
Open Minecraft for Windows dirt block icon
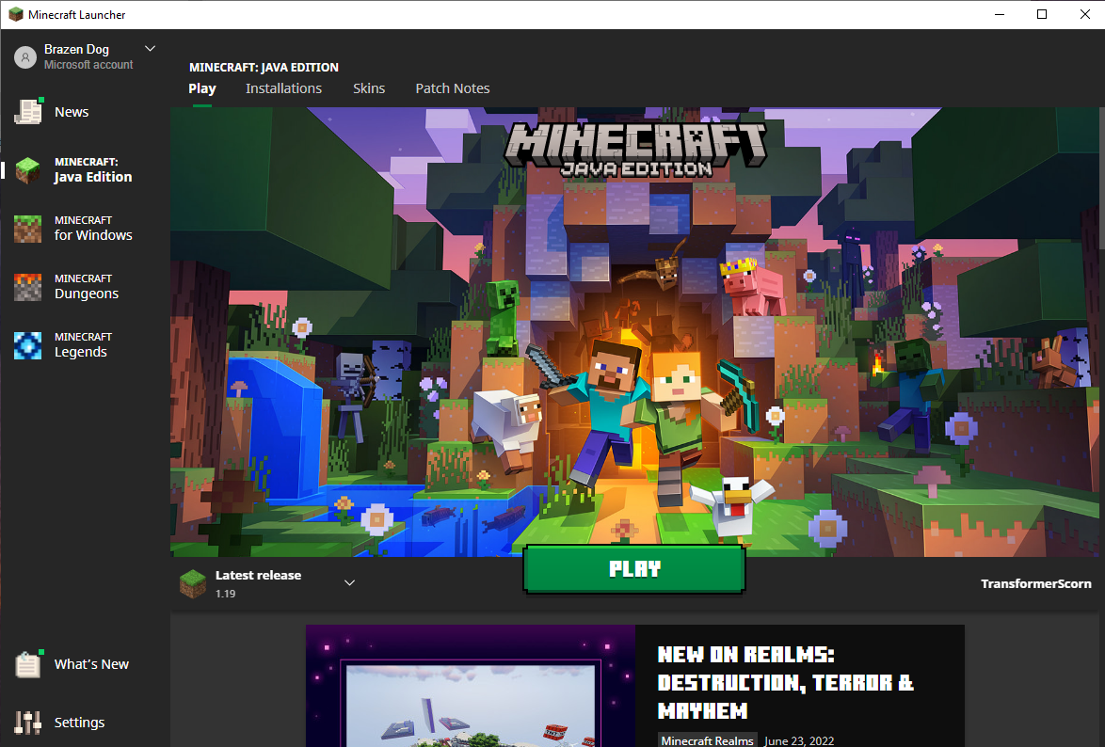(28, 229)
